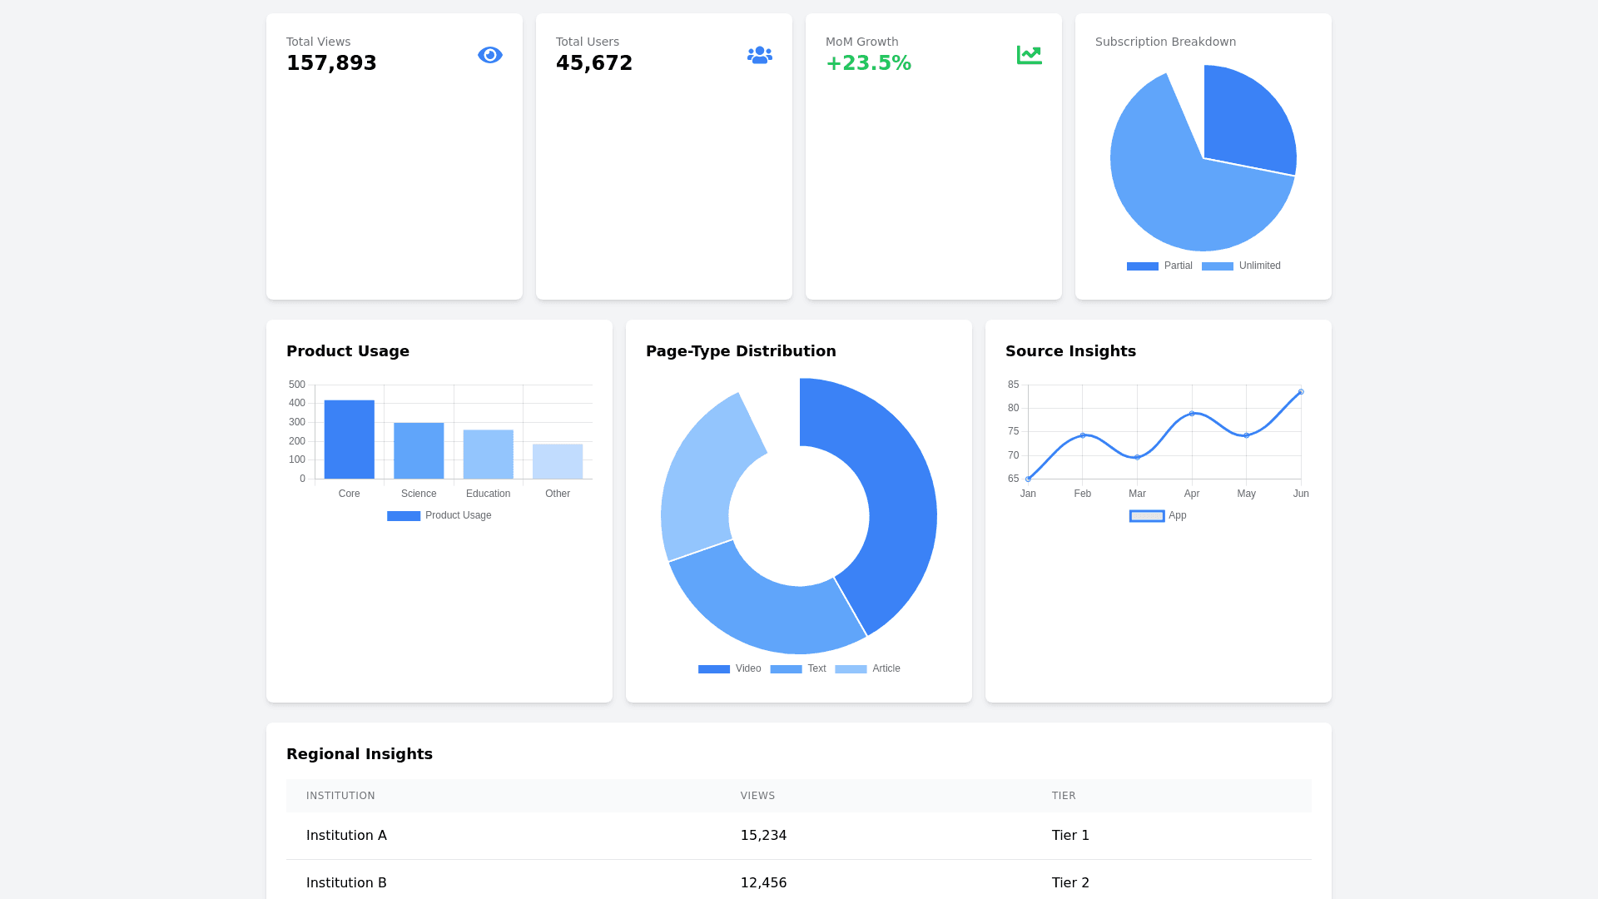Toggle Video legend in Page-Type Distribution
Viewport: 1598px width, 899px height.
point(729,669)
